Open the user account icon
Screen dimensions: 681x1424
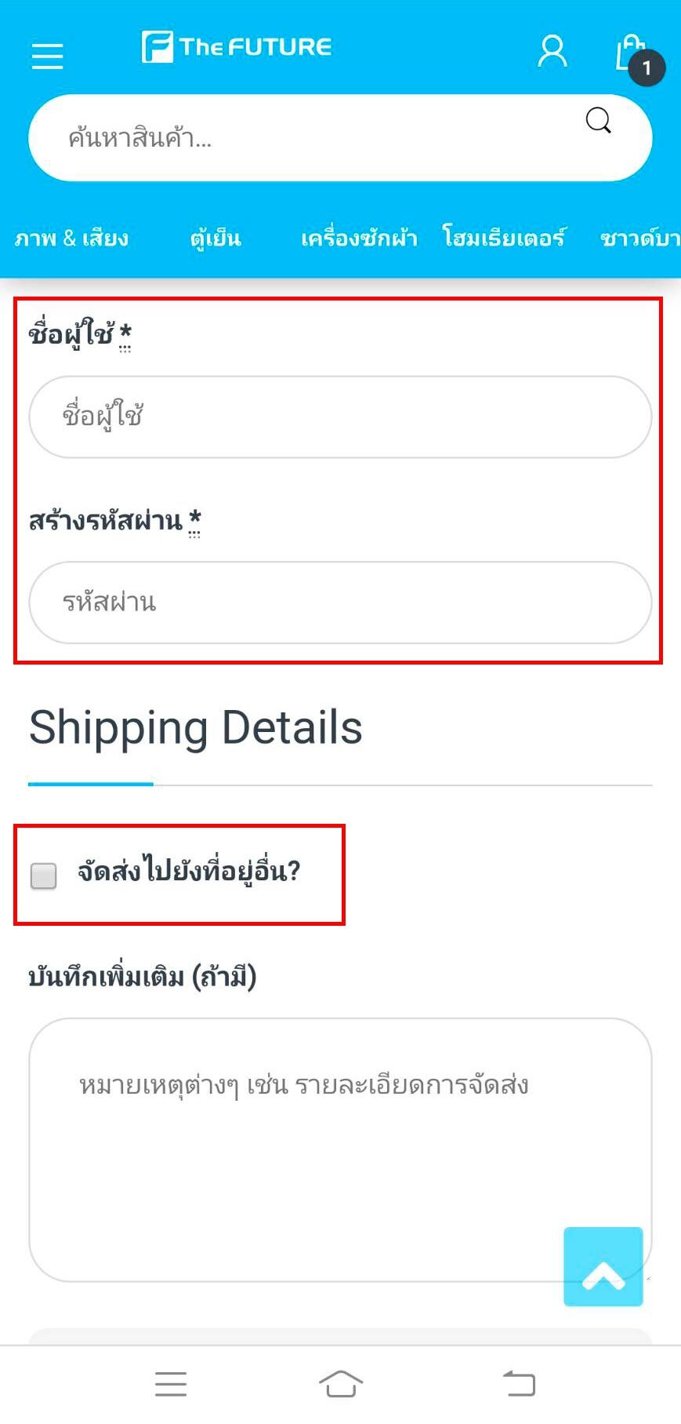(x=552, y=52)
